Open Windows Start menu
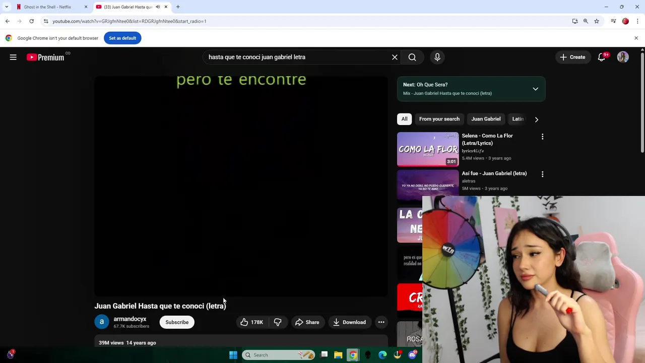645x363 pixels. 233,355
